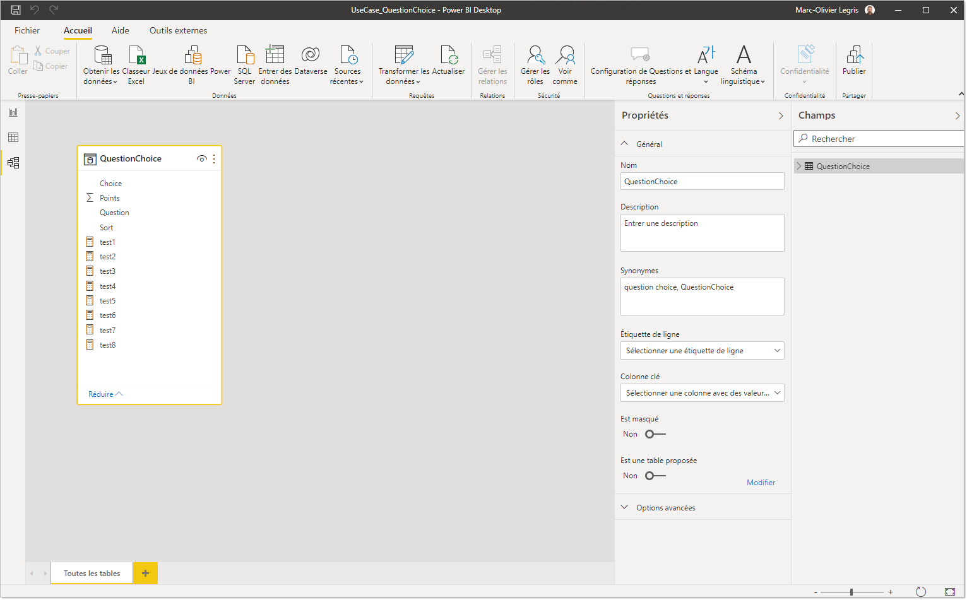
Task: Click zoom in plus on slider
Action: click(891, 592)
